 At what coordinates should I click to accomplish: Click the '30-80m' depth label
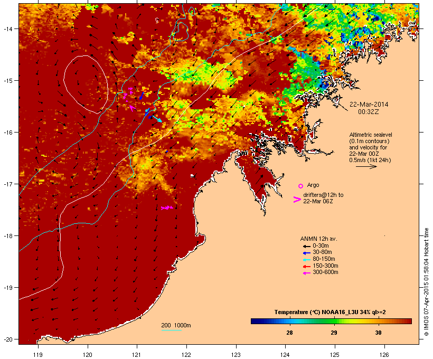pyautogui.click(x=322, y=252)
